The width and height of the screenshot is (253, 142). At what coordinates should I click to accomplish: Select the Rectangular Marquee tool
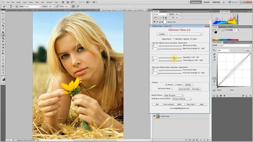point(3,17)
